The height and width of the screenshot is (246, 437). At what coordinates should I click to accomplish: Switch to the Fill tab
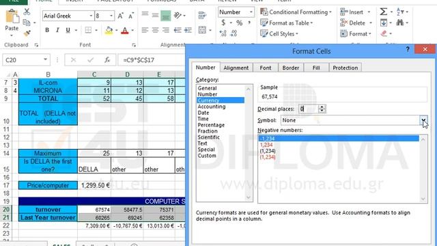pyautogui.click(x=316, y=68)
